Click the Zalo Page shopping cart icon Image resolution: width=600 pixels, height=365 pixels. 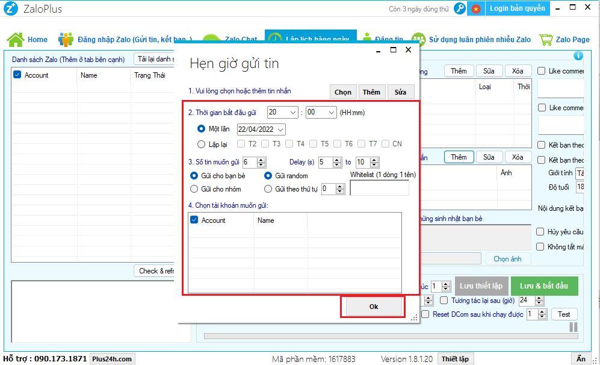click(x=546, y=39)
